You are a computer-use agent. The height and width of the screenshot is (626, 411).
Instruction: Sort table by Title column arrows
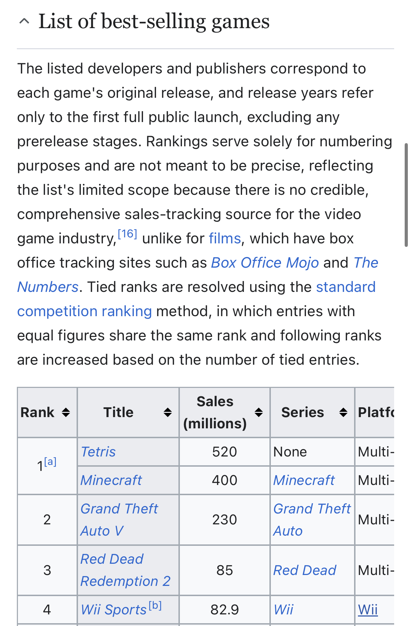click(x=168, y=412)
